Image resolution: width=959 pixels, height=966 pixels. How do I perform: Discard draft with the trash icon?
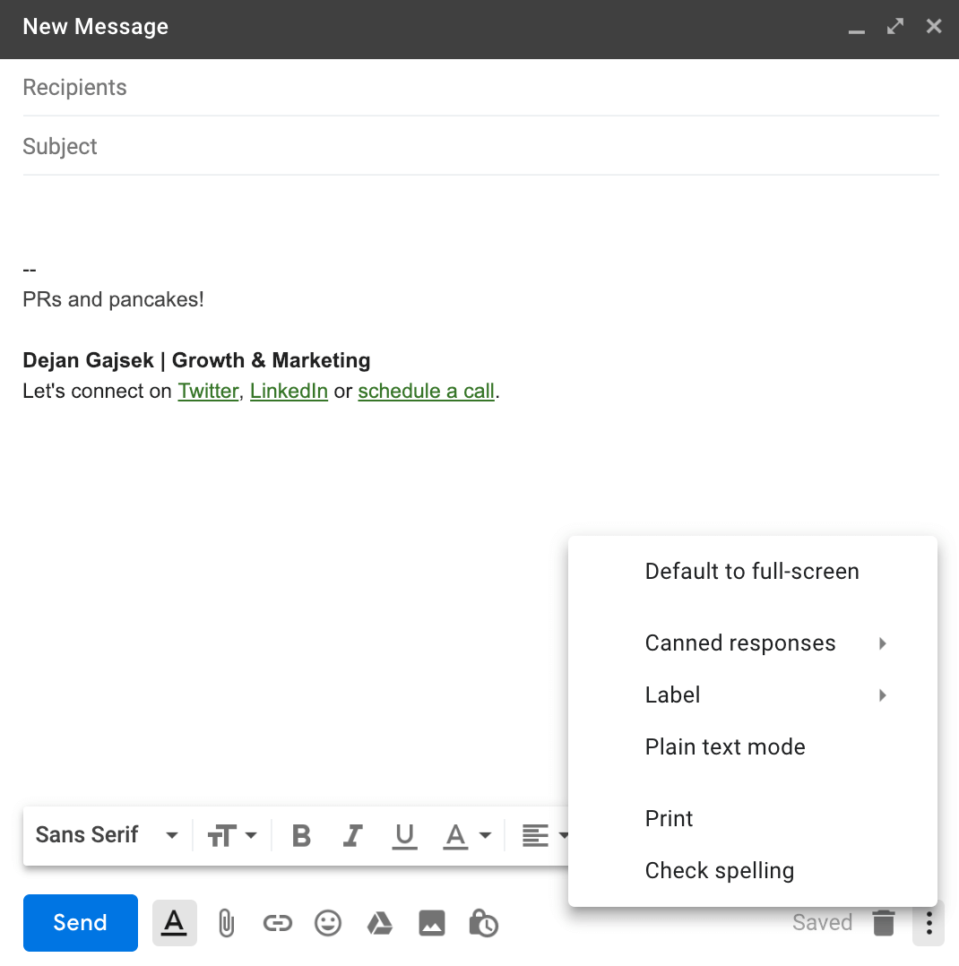[883, 923]
